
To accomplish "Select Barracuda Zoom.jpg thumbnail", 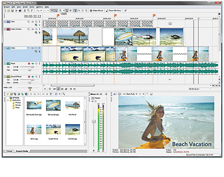I will (x=34, y=105).
